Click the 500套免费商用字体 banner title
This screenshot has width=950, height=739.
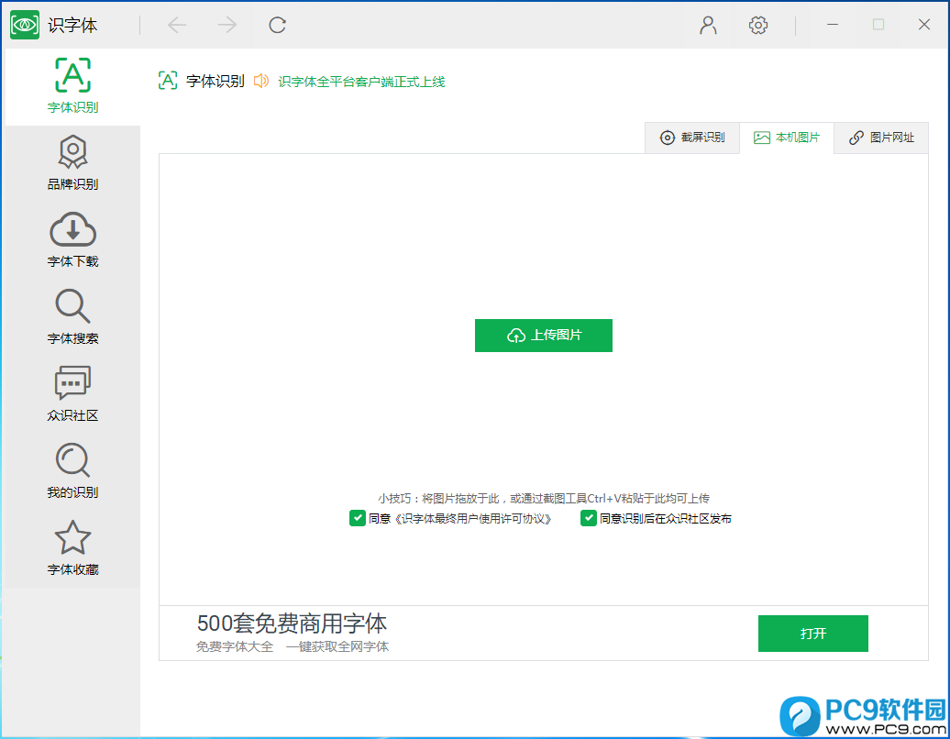(292, 623)
